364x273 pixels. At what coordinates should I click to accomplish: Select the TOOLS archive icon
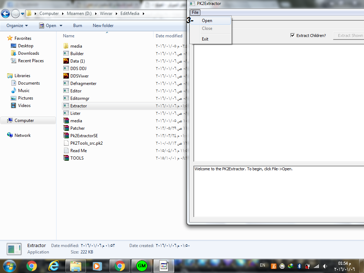66,158
